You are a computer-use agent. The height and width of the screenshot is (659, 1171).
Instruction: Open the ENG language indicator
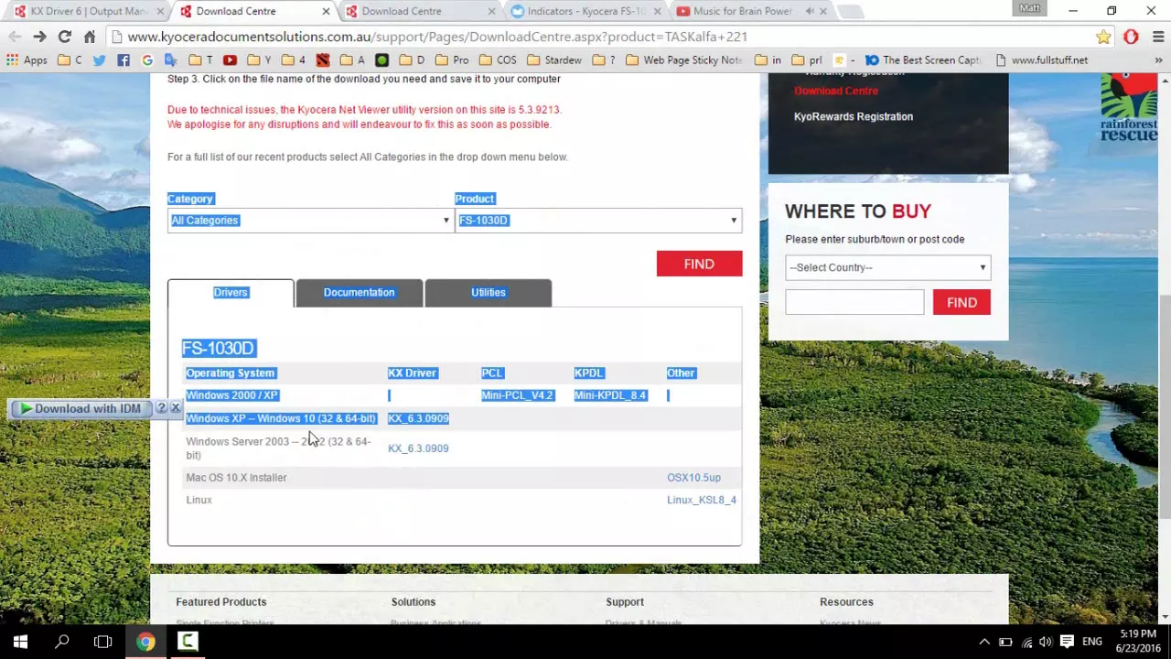coord(1091,642)
